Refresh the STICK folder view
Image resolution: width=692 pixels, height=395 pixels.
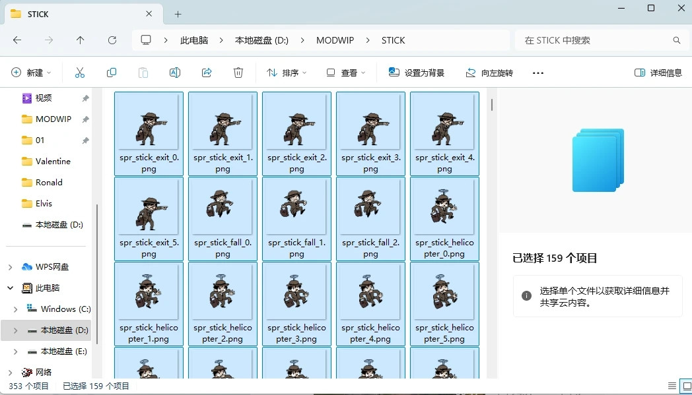click(112, 40)
